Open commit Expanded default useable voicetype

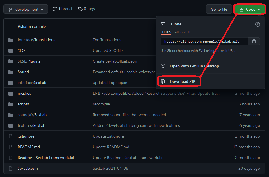coord(124,72)
